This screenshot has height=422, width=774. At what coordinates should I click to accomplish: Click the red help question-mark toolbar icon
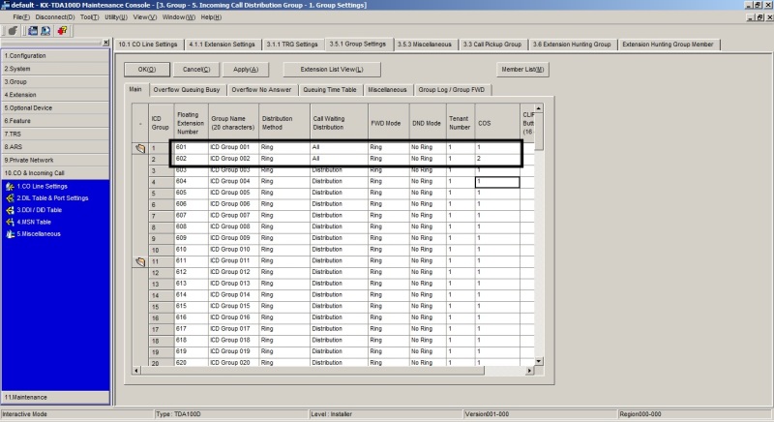pos(62,31)
